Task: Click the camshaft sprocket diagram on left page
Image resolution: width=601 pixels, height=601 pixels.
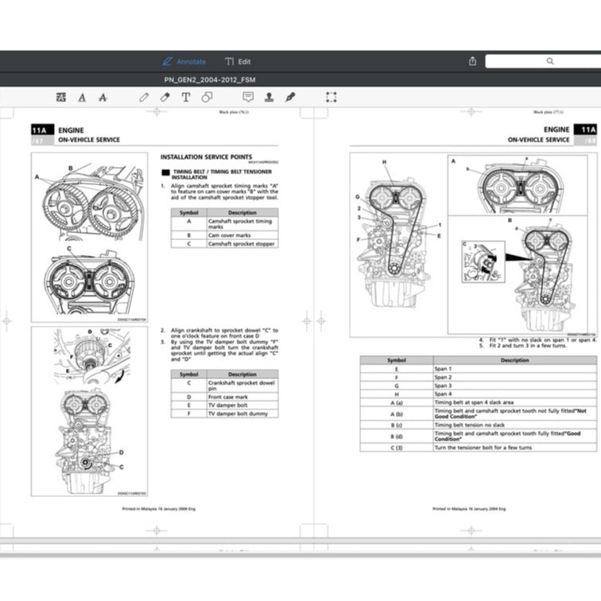Action: pos(89,238)
